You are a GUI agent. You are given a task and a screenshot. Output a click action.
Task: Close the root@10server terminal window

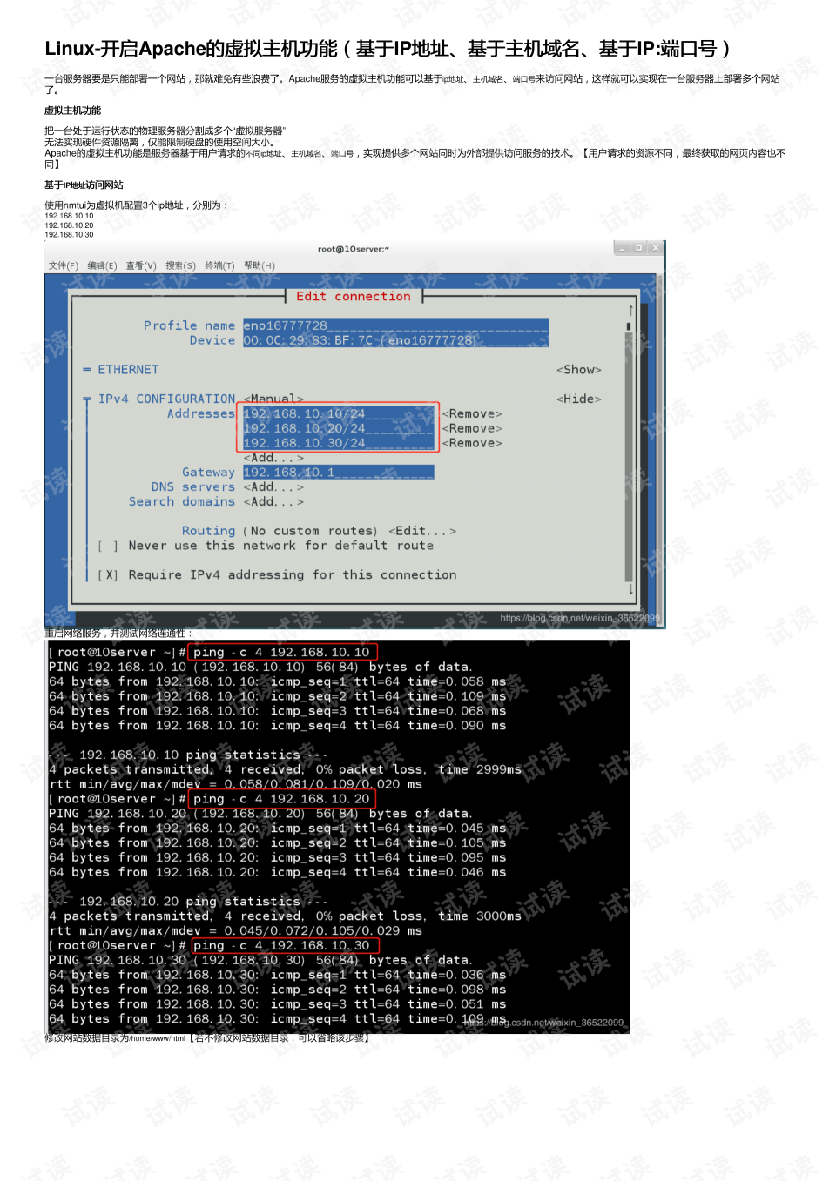[656, 248]
